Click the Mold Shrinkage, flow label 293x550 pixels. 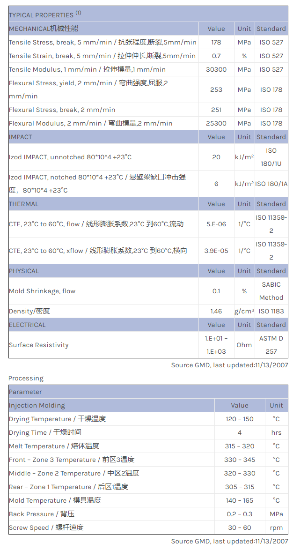coord(42,291)
